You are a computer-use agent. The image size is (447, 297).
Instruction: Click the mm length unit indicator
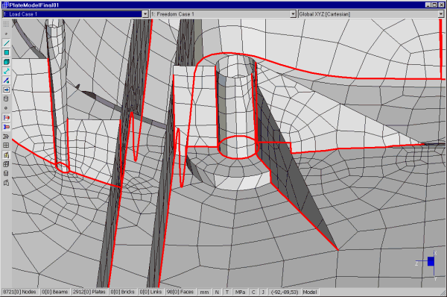pyautogui.click(x=204, y=292)
